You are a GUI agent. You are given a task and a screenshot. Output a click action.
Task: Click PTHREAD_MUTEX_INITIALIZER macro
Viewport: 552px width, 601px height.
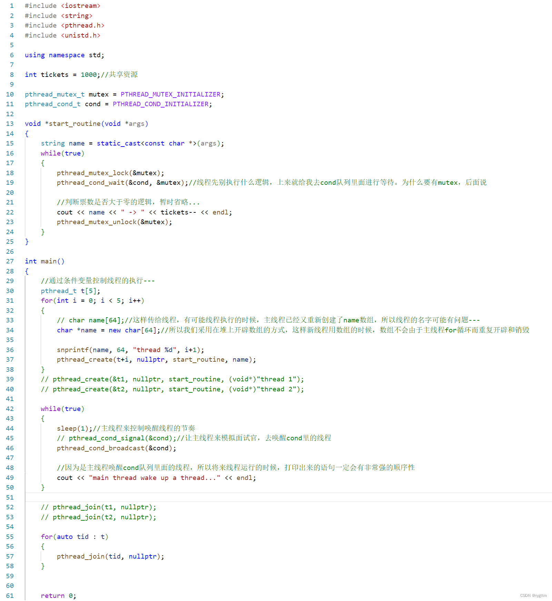(x=170, y=94)
